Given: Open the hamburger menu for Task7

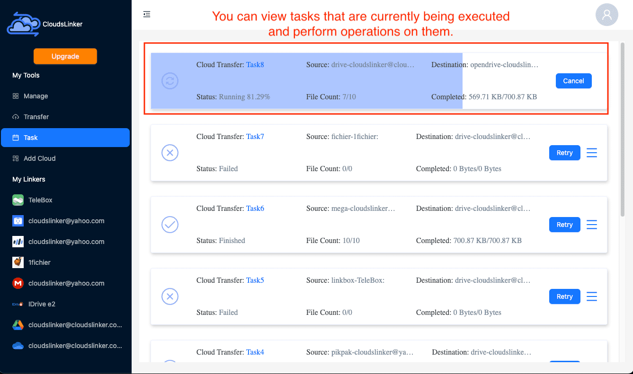Looking at the screenshot, I should (592, 153).
